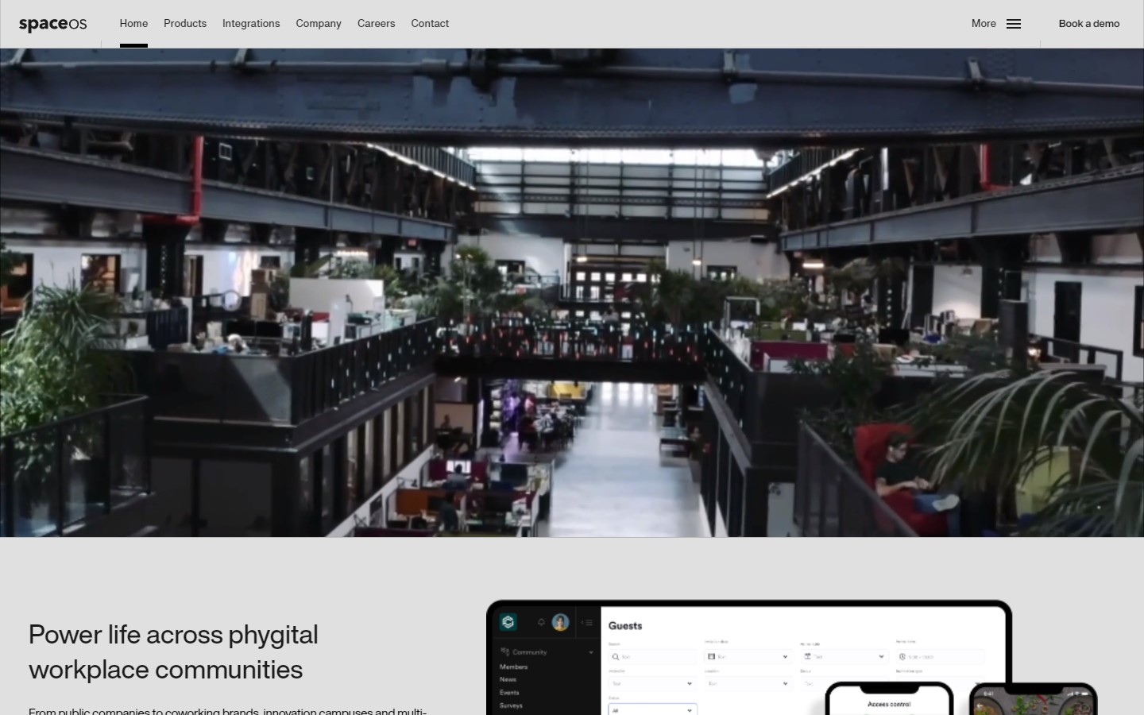Open the Status 'All' dropdown
This screenshot has width=1144, height=715.
click(x=652, y=710)
